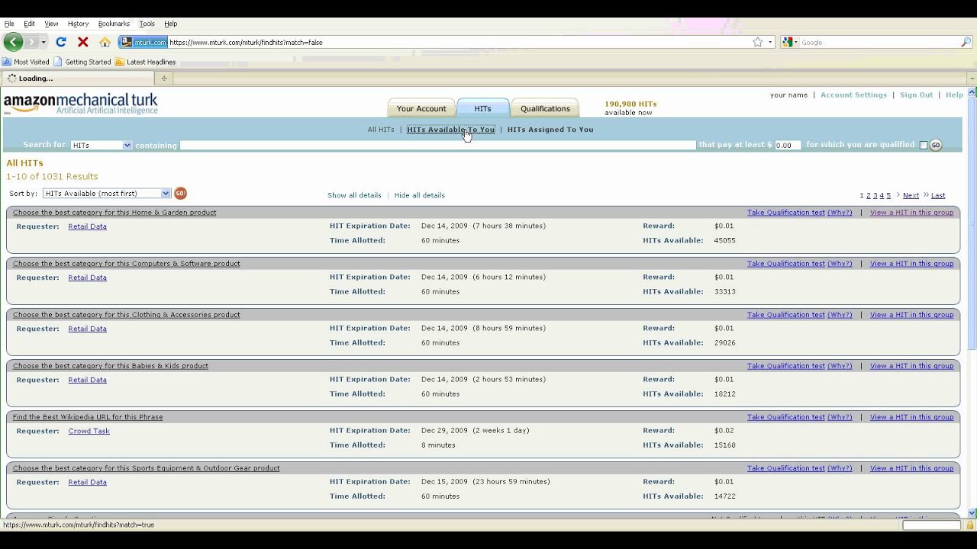This screenshot has height=549, width=977.
Task: Click the GO button in the search bar
Action: [936, 145]
